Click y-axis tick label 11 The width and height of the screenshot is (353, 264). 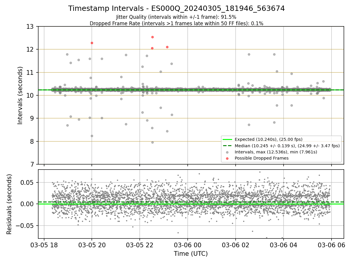(31, 72)
